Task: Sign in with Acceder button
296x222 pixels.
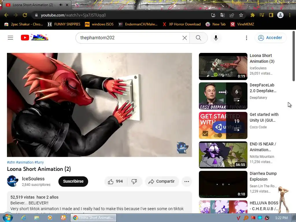Action: point(271,38)
